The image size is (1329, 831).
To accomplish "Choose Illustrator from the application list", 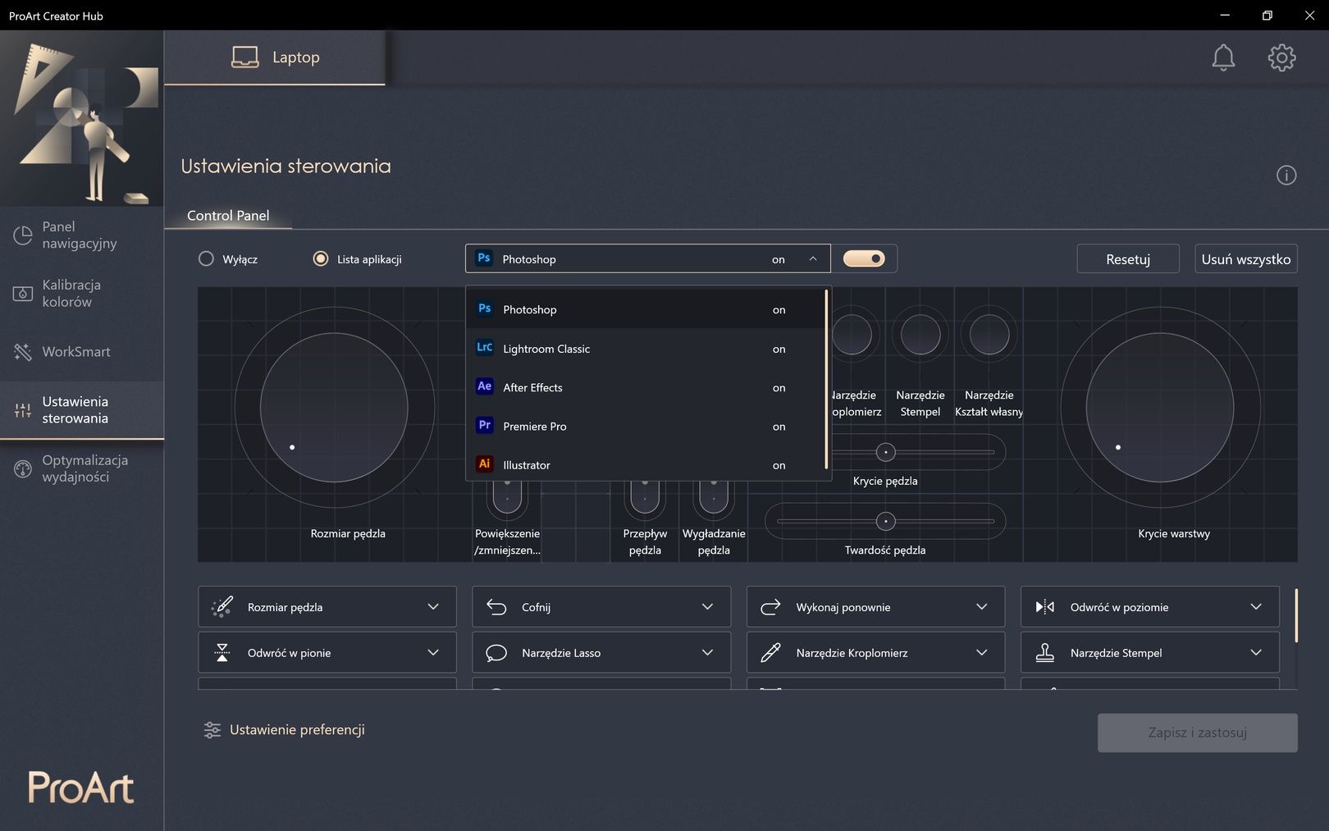I will pyautogui.click(x=645, y=464).
